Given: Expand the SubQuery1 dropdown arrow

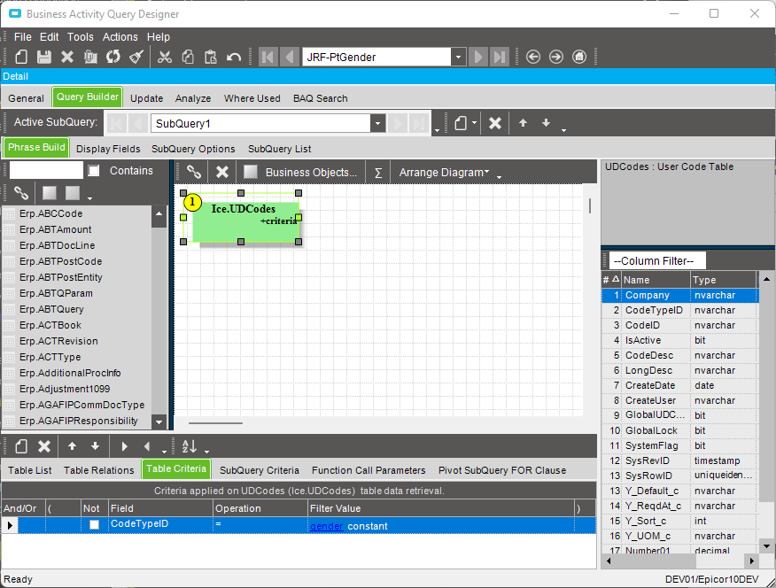Looking at the screenshot, I should [x=377, y=123].
